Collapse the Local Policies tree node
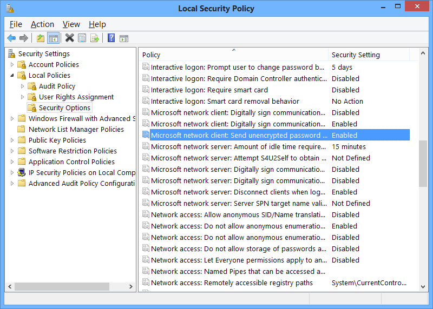 pos(12,76)
